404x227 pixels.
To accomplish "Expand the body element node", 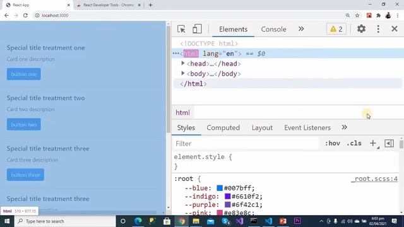I will [x=182, y=73].
